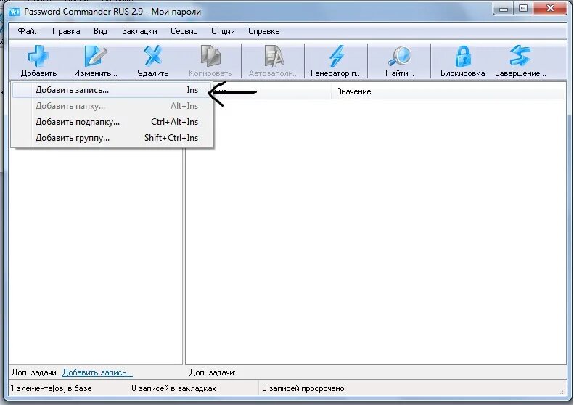
Task: Open the Файл menu
Action: (28, 31)
